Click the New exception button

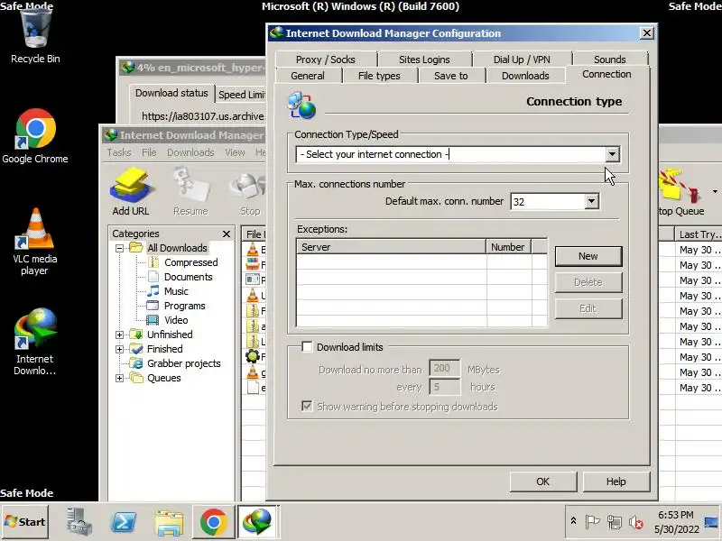(588, 256)
